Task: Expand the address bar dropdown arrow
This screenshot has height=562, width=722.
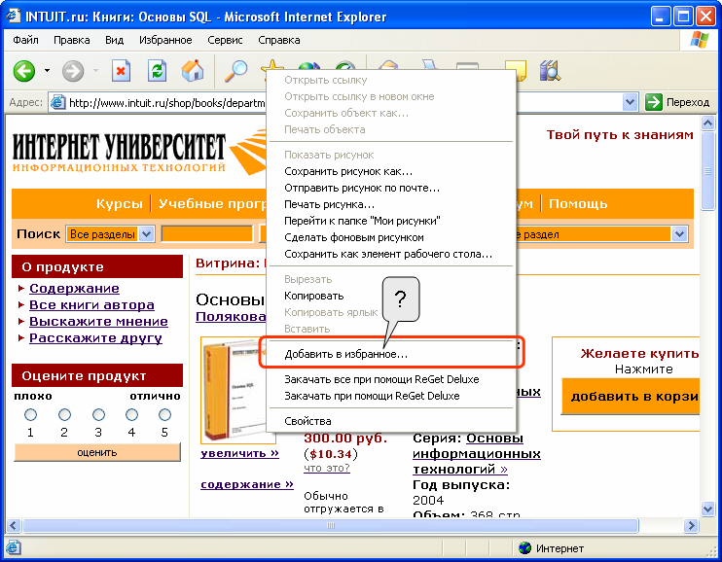Action: pos(630,102)
